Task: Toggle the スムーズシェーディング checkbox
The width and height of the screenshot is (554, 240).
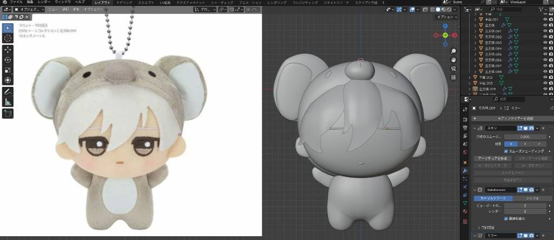Action: coord(505,152)
